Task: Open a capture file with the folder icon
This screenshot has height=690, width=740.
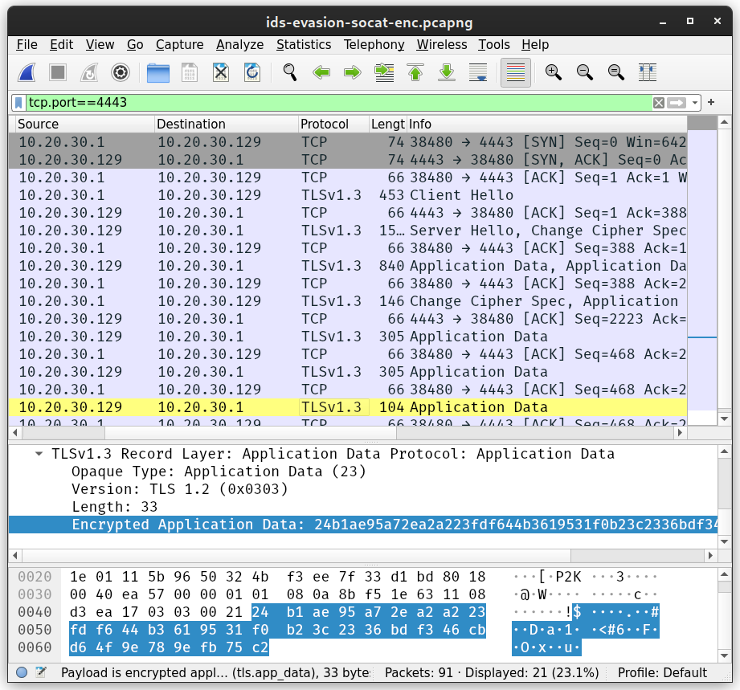Action: [x=158, y=72]
